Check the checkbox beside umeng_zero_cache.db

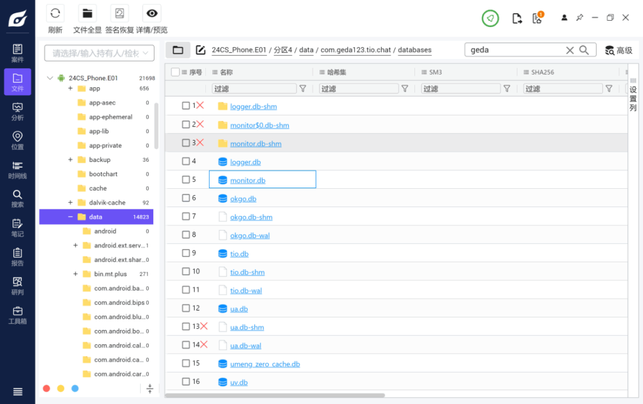pyautogui.click(x=186, y=363)
